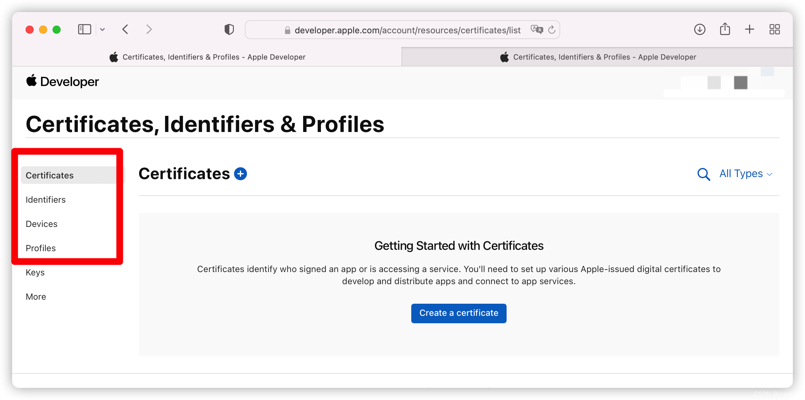Go back with the left arrow
805x400 pixels.
[125, 30]
